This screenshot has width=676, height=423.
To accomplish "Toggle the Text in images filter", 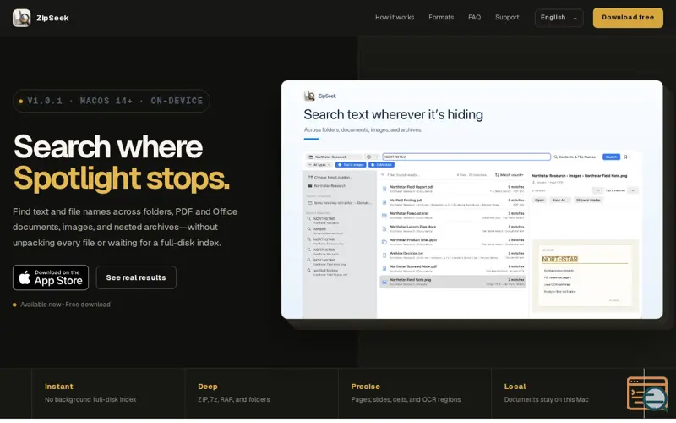I will click(351, 165).
